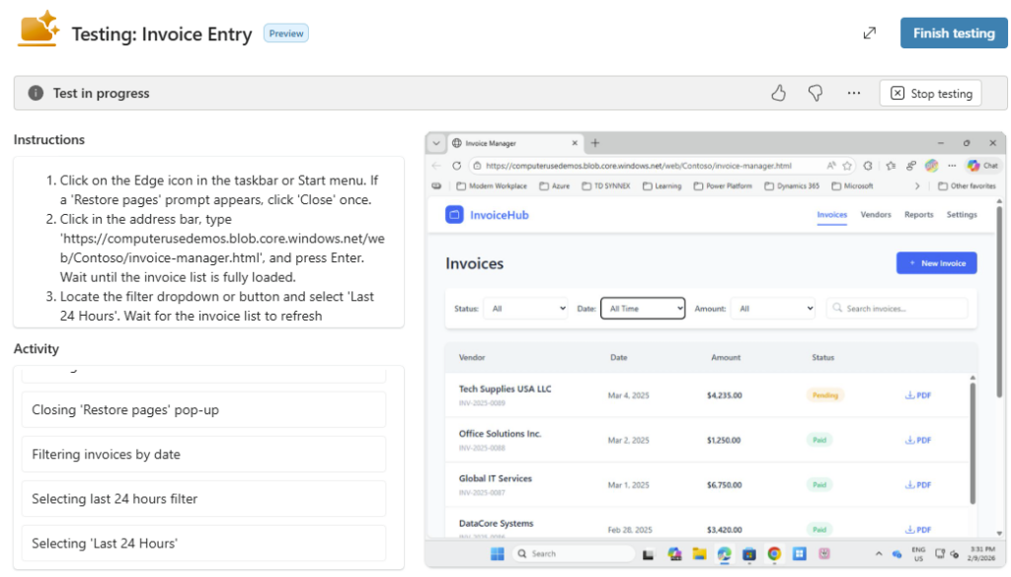Expand the test view to full screen

coord(870,33)
